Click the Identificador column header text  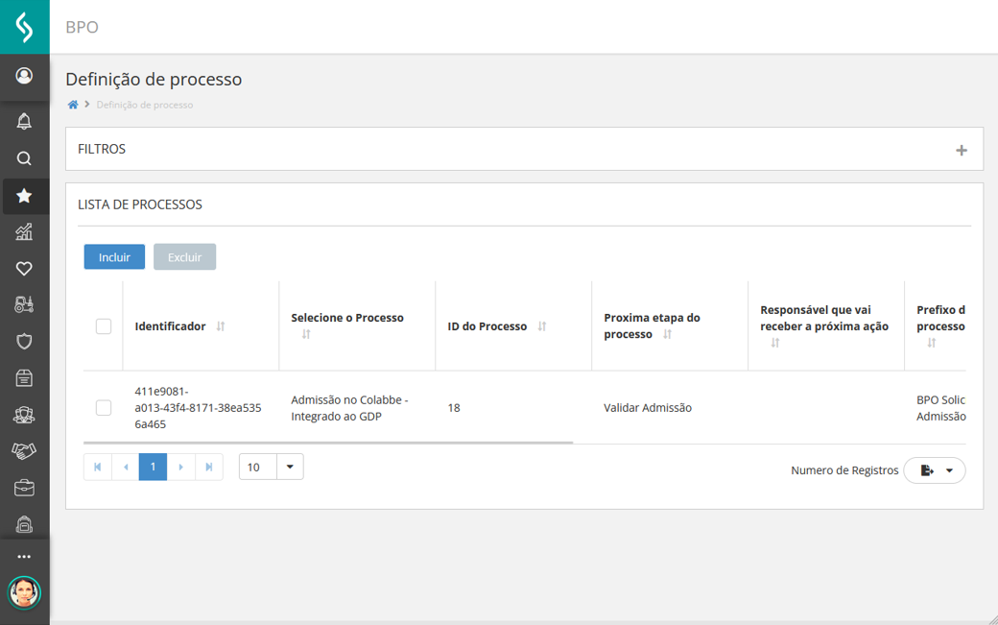(x=170, y=326)
